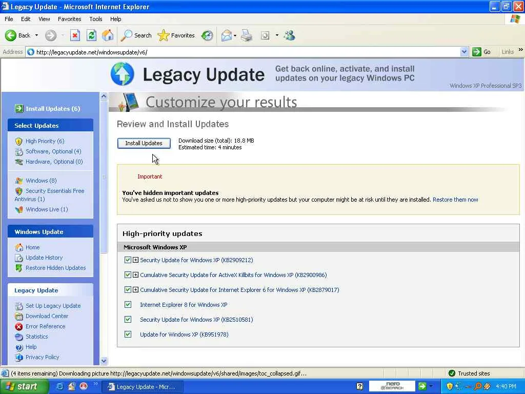Click the address bar URL field
This screenshot has width=525, height=394.
click(x=246, y=52)
